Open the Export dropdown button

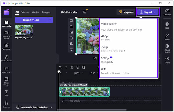[x=148, y=12]
